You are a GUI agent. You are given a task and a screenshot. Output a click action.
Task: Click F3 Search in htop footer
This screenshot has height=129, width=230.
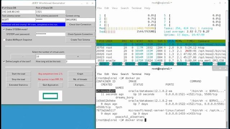coord(128,64)
